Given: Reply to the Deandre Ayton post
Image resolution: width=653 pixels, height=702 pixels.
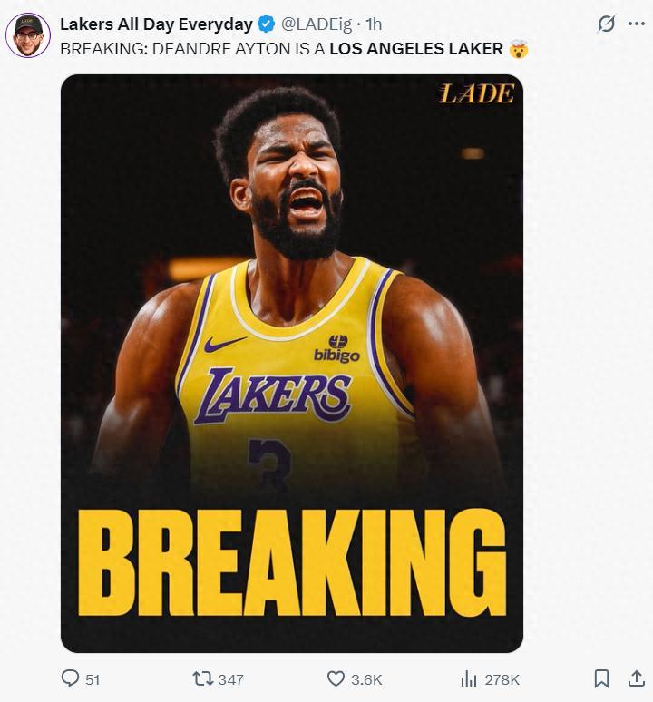Looking at the screenshot, I should pos(70,678).
